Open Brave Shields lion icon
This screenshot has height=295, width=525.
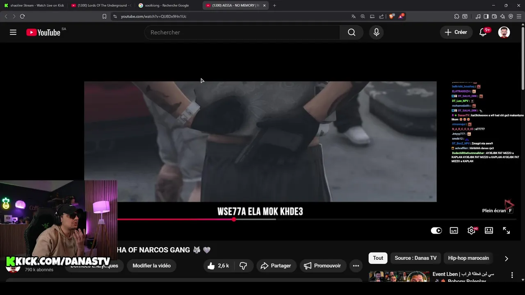coord(392,16)
